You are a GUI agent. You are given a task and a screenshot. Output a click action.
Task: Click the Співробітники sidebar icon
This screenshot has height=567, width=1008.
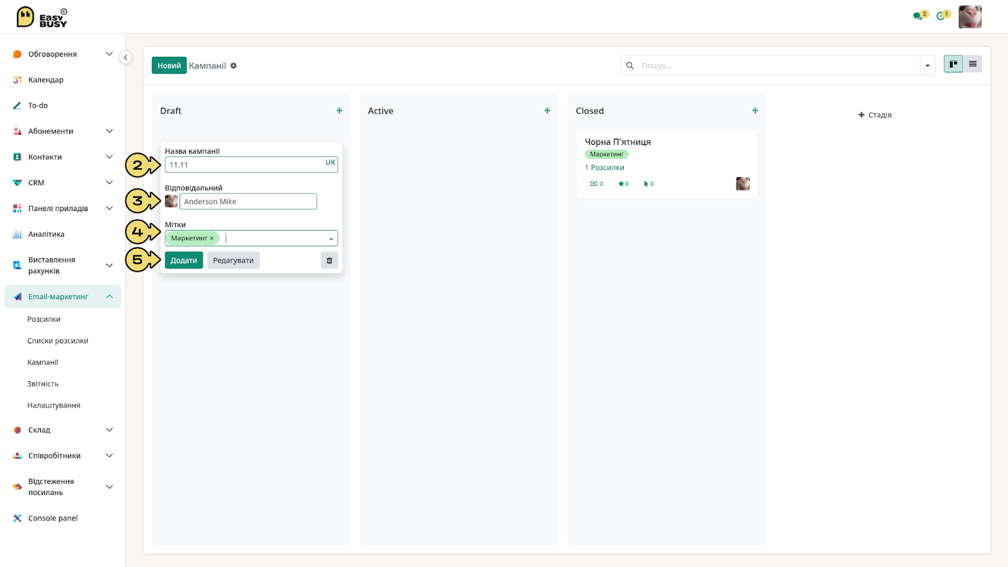coord(17,456)
